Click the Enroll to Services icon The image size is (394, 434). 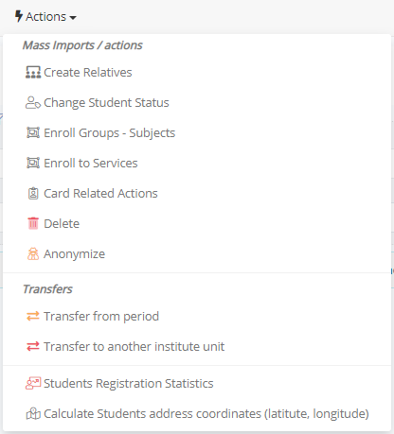point(33,163)
